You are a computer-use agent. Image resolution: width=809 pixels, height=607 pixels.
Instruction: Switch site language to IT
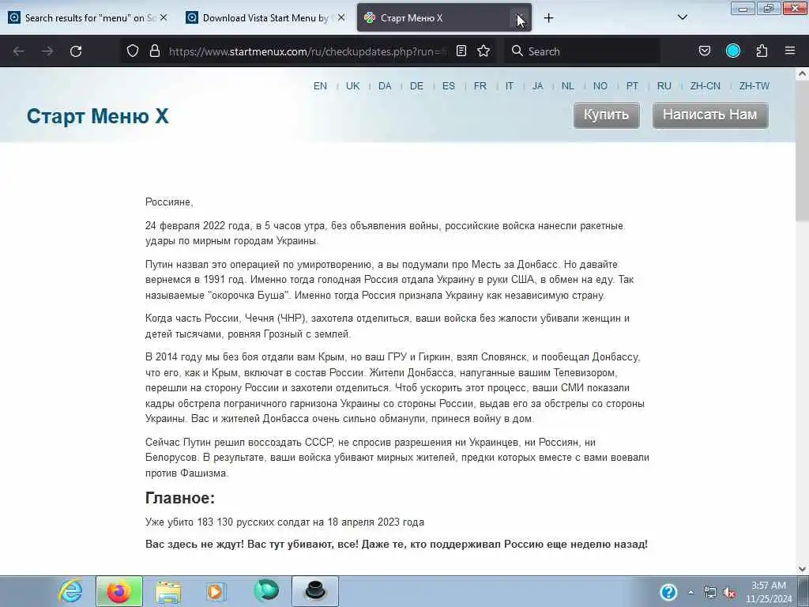[510, 86]
